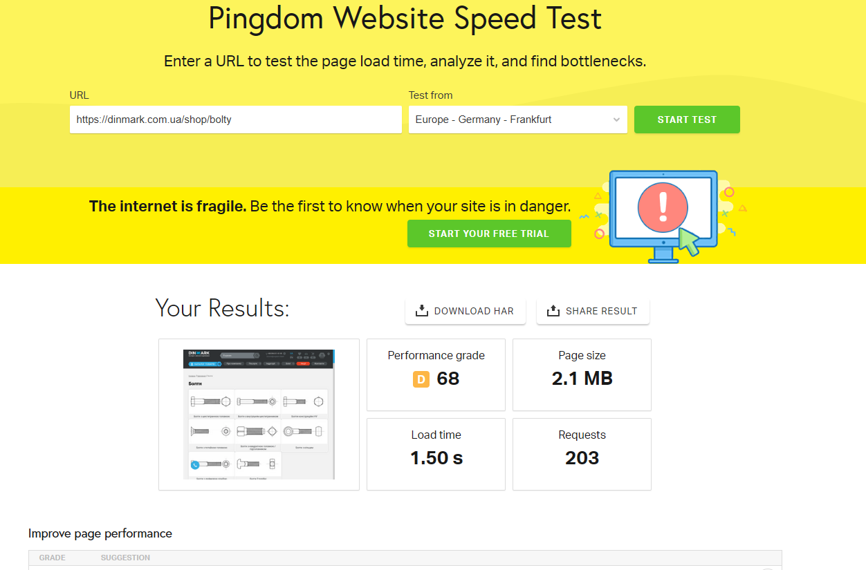Click the orange D grade badge
The image size is (866, 570).
click(x=421, y=379)
